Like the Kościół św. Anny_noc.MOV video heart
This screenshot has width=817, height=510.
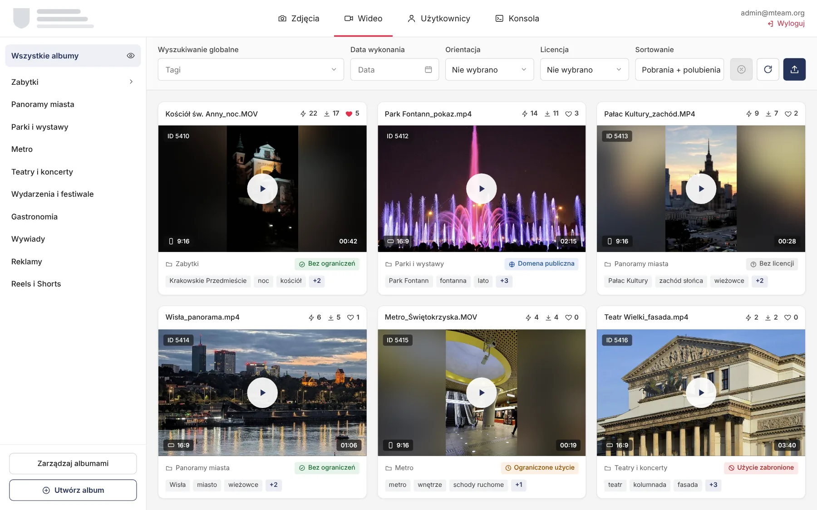point(349,114)
